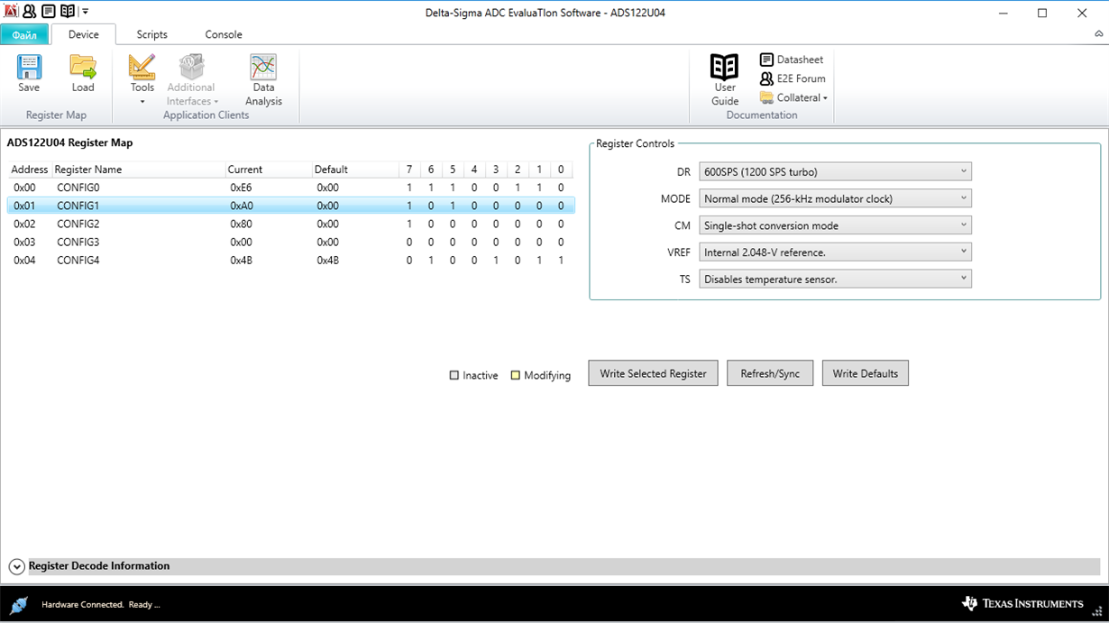Click the open-book icon in quick access bar
1109x623 pixels.
(x=68, y=12)
